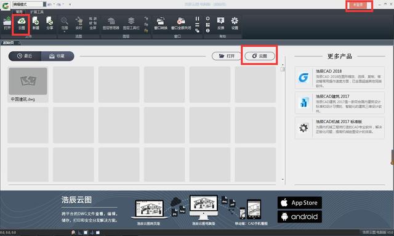
Task: Expand the quick access toolbar arrow
Action: pos(70,4)
